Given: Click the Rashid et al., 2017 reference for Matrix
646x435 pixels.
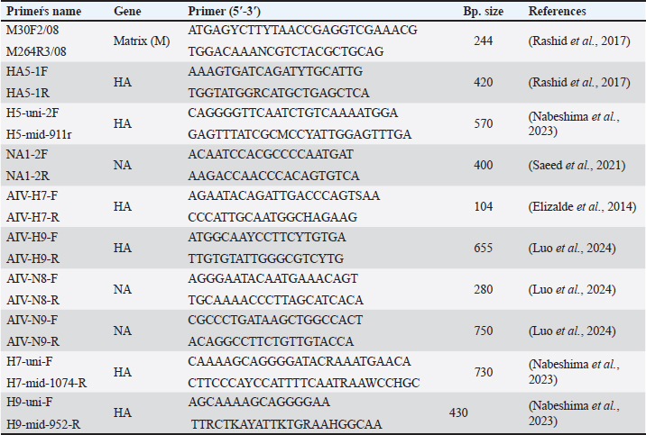Looking at the screenshot, I should point(579,41).
